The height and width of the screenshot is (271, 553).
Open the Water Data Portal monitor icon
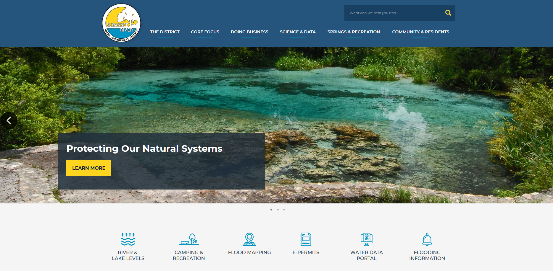(x=367, y=240)
